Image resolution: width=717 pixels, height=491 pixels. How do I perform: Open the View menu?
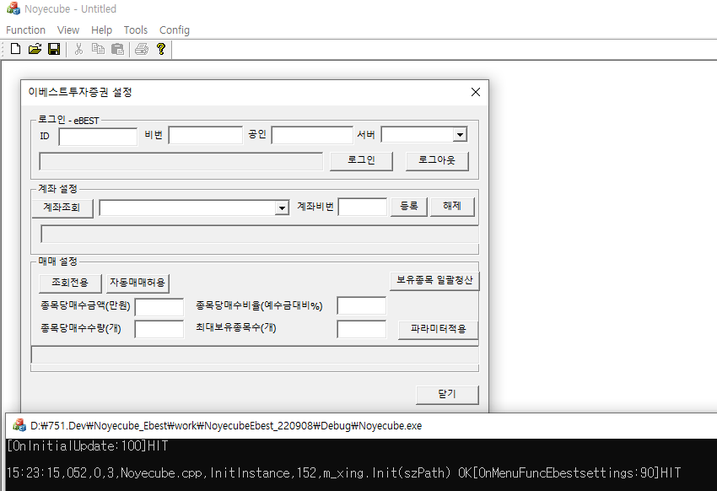67,30
